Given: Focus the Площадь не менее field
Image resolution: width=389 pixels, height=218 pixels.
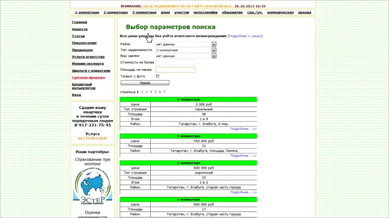Looking at the screenshot, I should pyautogui.click(x=175, y=70).
